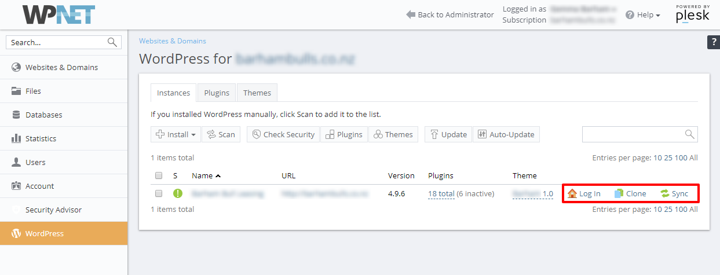This screenshot has width=720, height=275.
Task: Open Websites & Domains in sidebar
Action: point(64,67)
